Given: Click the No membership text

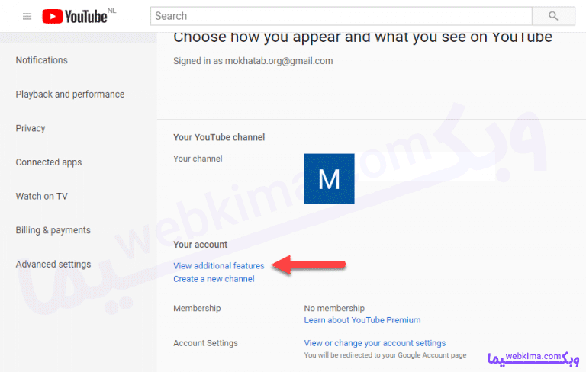Looking at the screenshot, I should pos(334,308).
